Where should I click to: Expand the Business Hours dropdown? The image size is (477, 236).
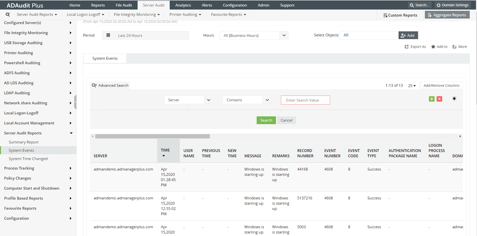coord(284,35)
